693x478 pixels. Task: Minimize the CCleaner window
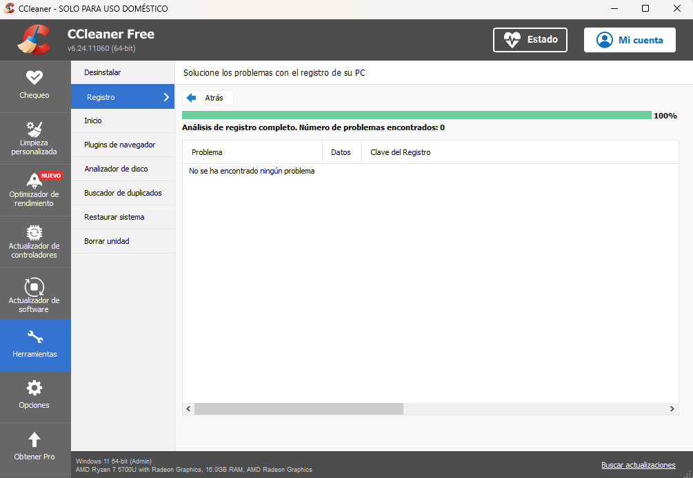(614, 8)
